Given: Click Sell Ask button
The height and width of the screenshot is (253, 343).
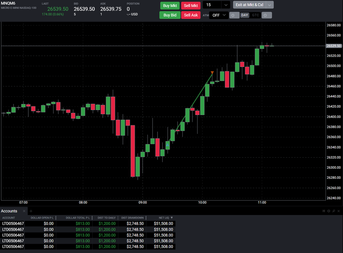Looking at the screenshot, I should 191,15.
